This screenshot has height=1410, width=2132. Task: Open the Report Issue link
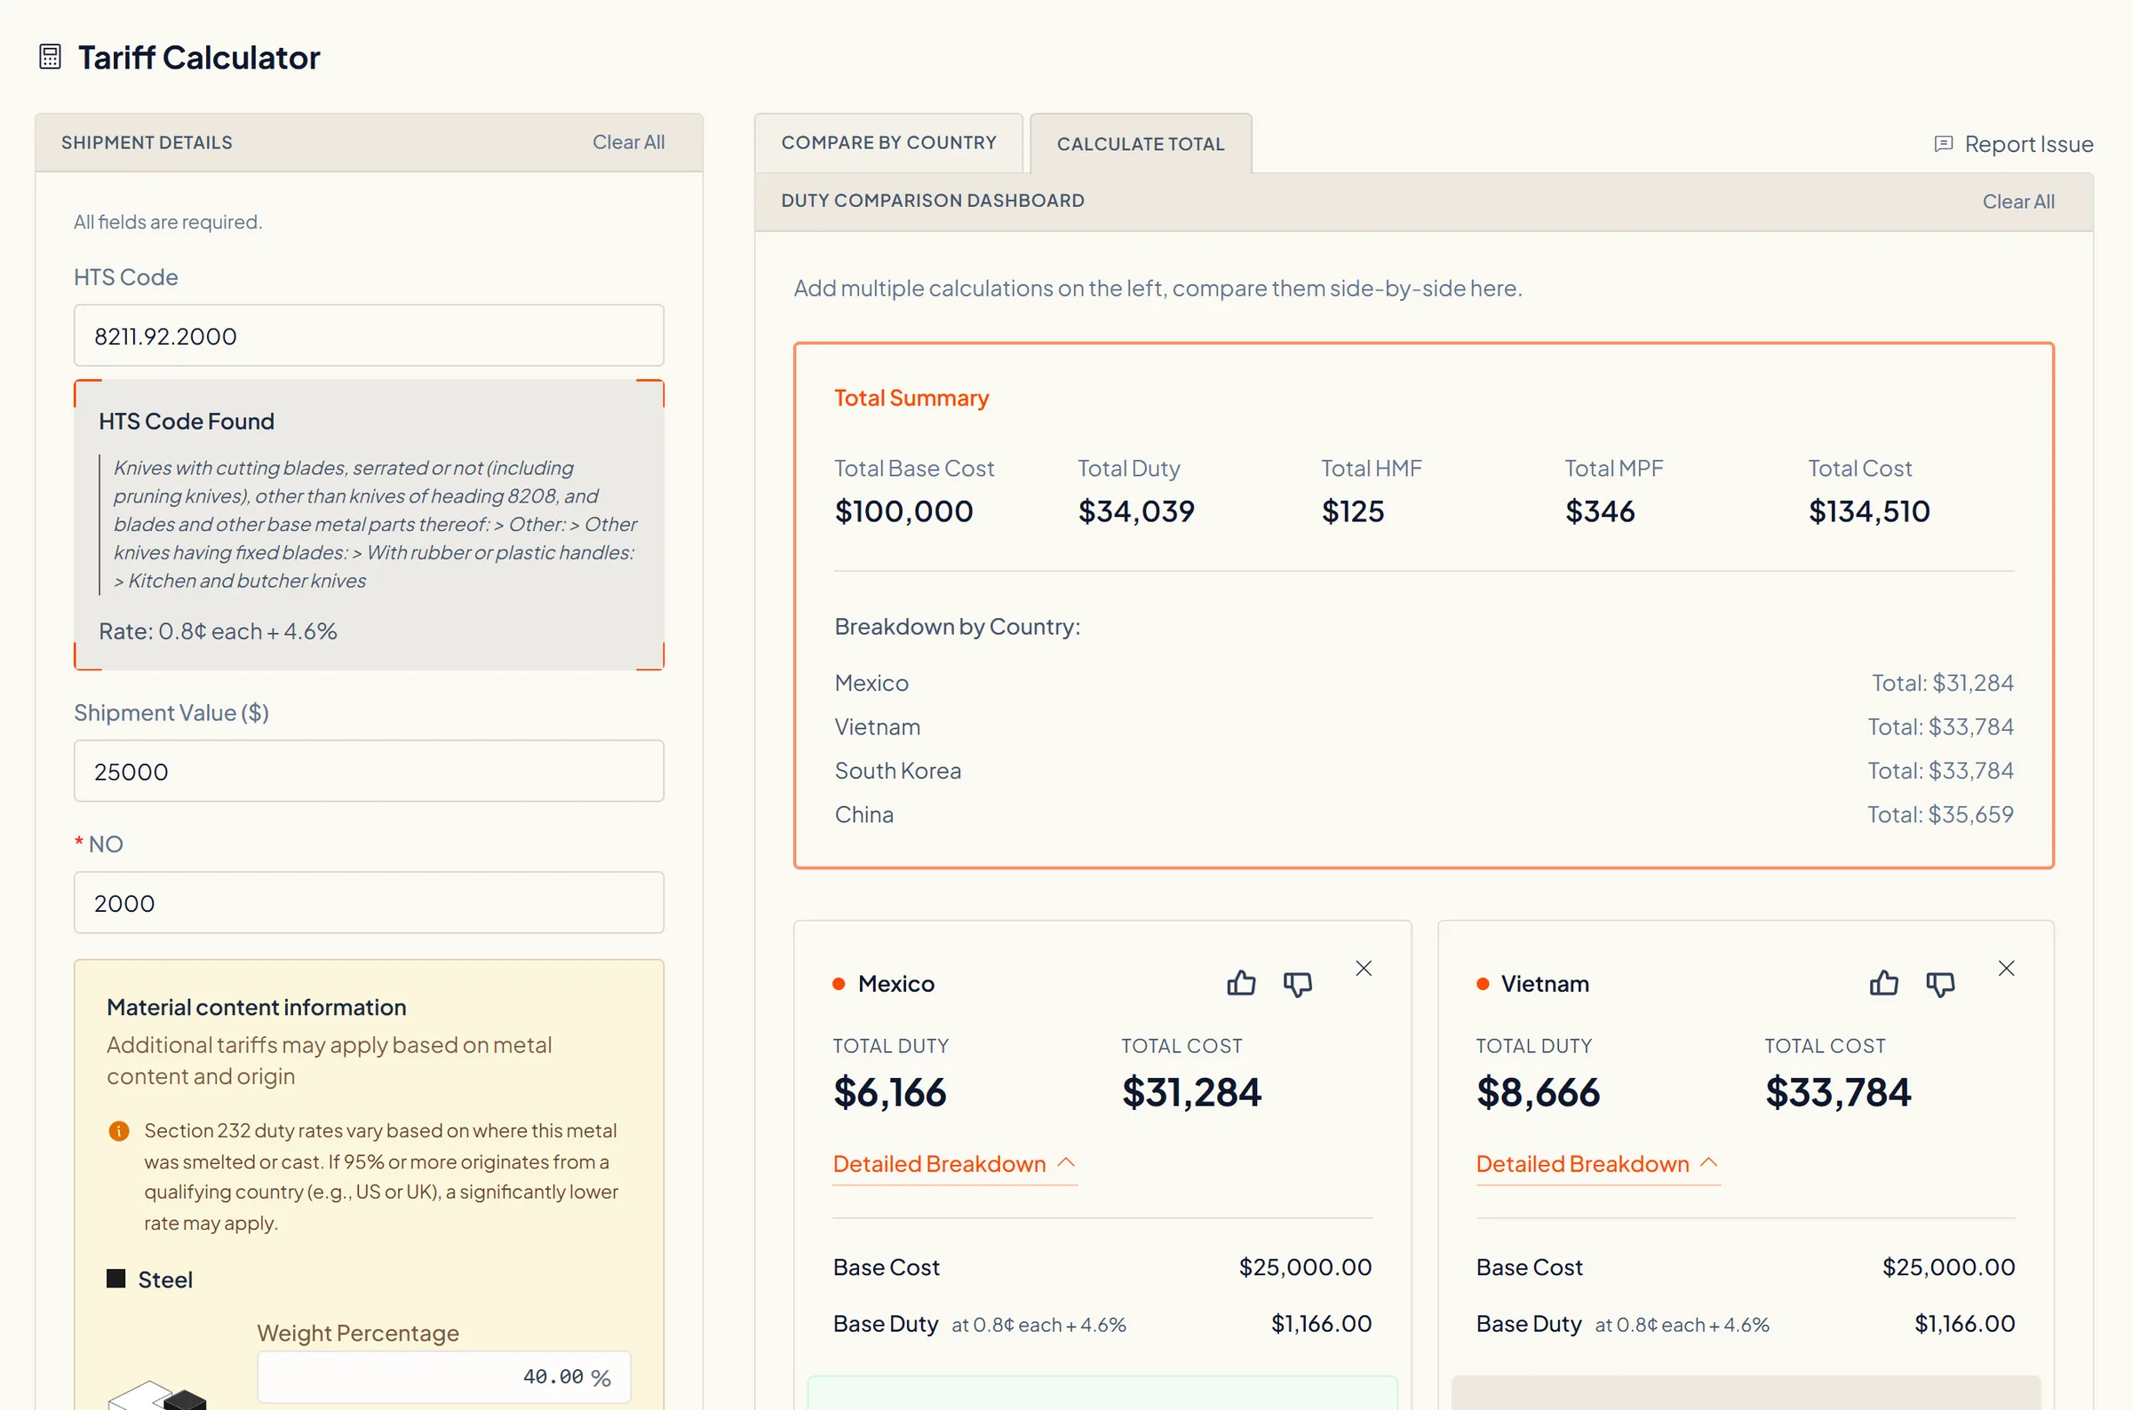pyautogui.click(x=2013, y=144)
